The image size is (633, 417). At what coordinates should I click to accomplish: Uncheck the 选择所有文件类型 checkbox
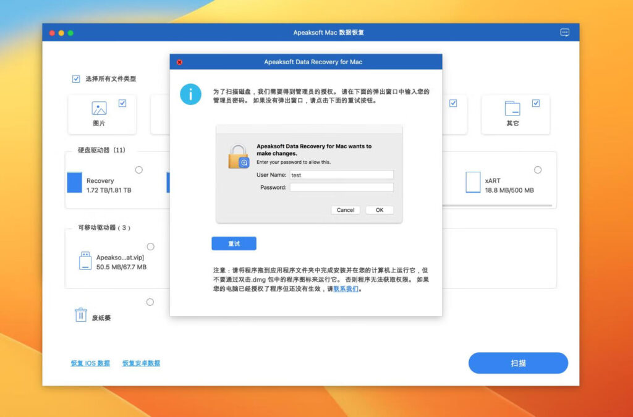tap(76, 79)
